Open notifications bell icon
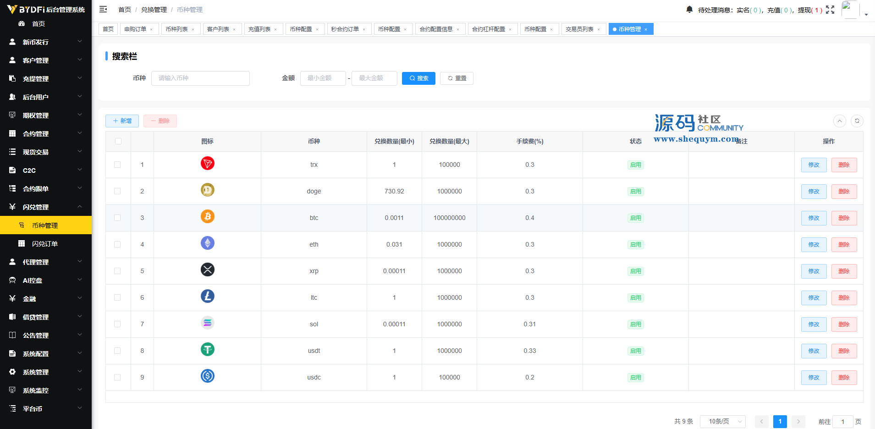The image size is (875, 429). [x=689, y=9]
